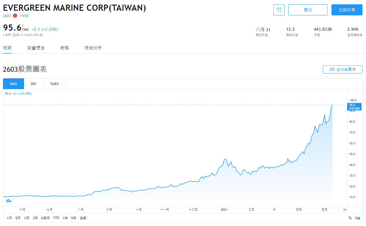This screenshot has width=366, height=226.
Task: Set chart range to 1年
Action: (65, 218)
